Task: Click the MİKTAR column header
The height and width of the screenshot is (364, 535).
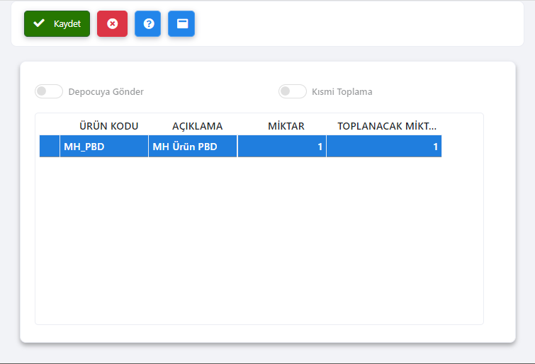Action: point(286,126)
